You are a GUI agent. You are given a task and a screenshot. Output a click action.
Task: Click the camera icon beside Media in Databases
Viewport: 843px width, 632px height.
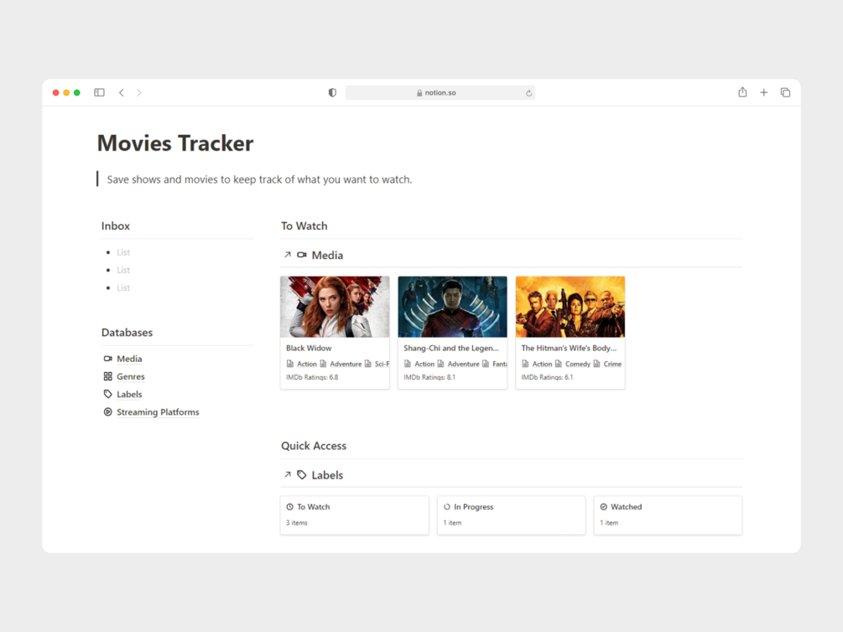(x=108, y=359)
